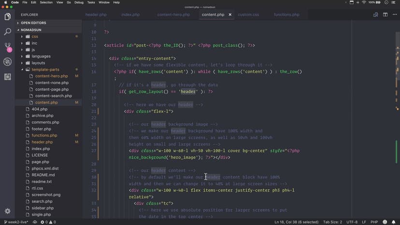This screenshot has width=400, height=225.
Task: Switch to the content-hero.php tab
Action: point(173,14)
